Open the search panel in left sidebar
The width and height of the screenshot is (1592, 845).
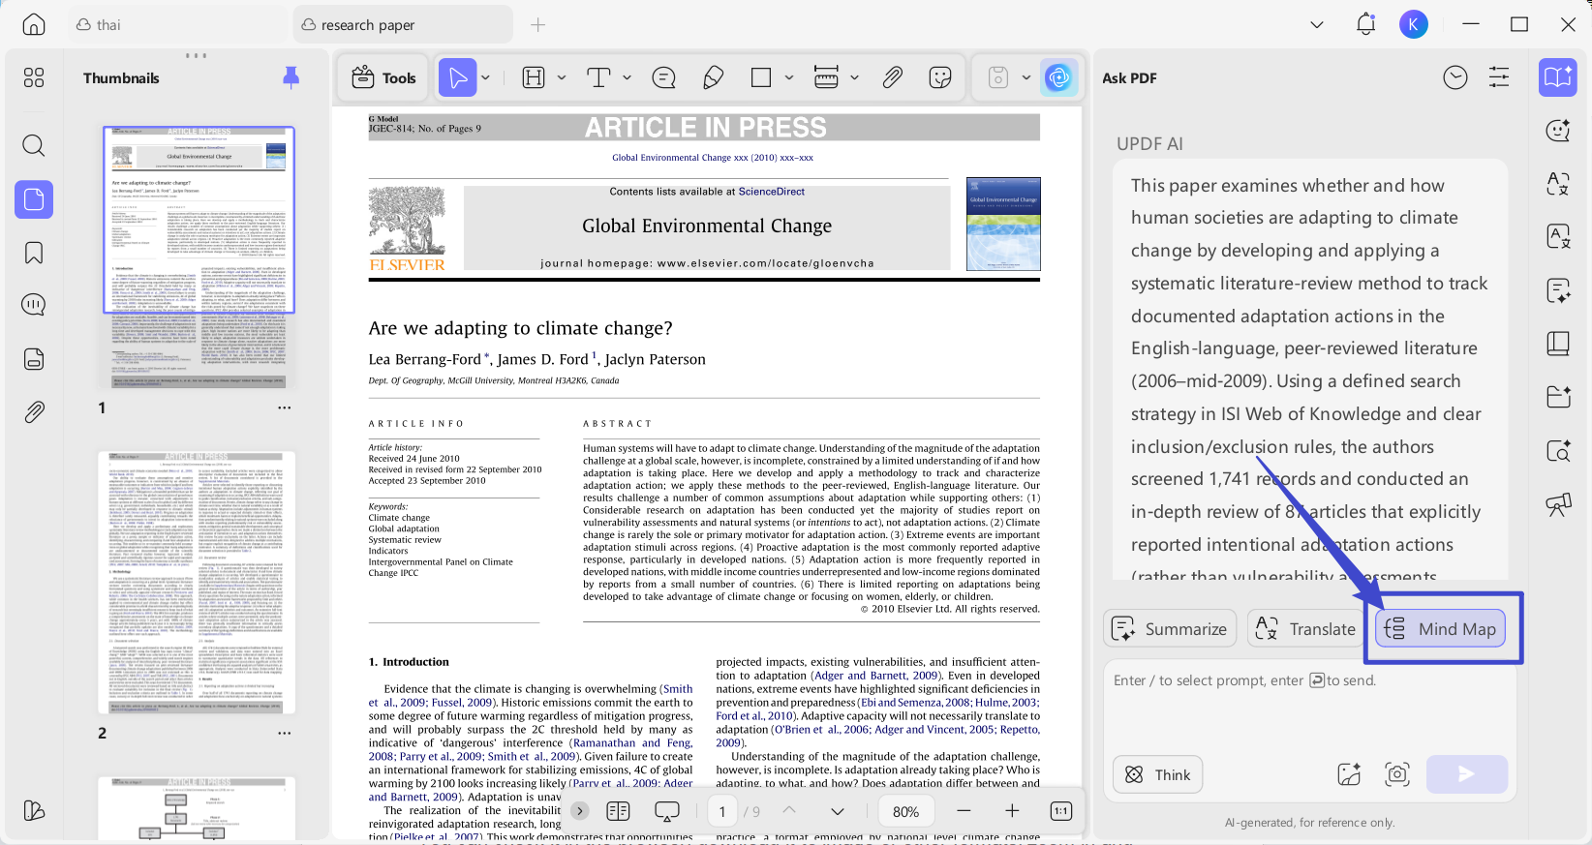pos(34,145)
